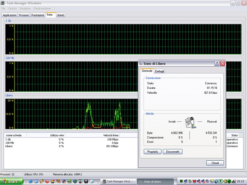Click the blue circular 'a' tray icon
This screenshot has width=247, height=185.
216,181
